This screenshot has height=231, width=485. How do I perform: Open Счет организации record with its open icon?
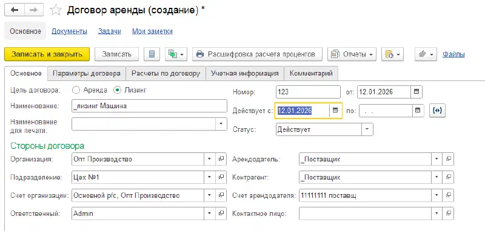coord(221,195)
